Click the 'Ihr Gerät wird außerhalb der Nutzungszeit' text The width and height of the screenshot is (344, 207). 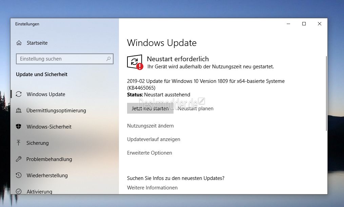(210, 67)
